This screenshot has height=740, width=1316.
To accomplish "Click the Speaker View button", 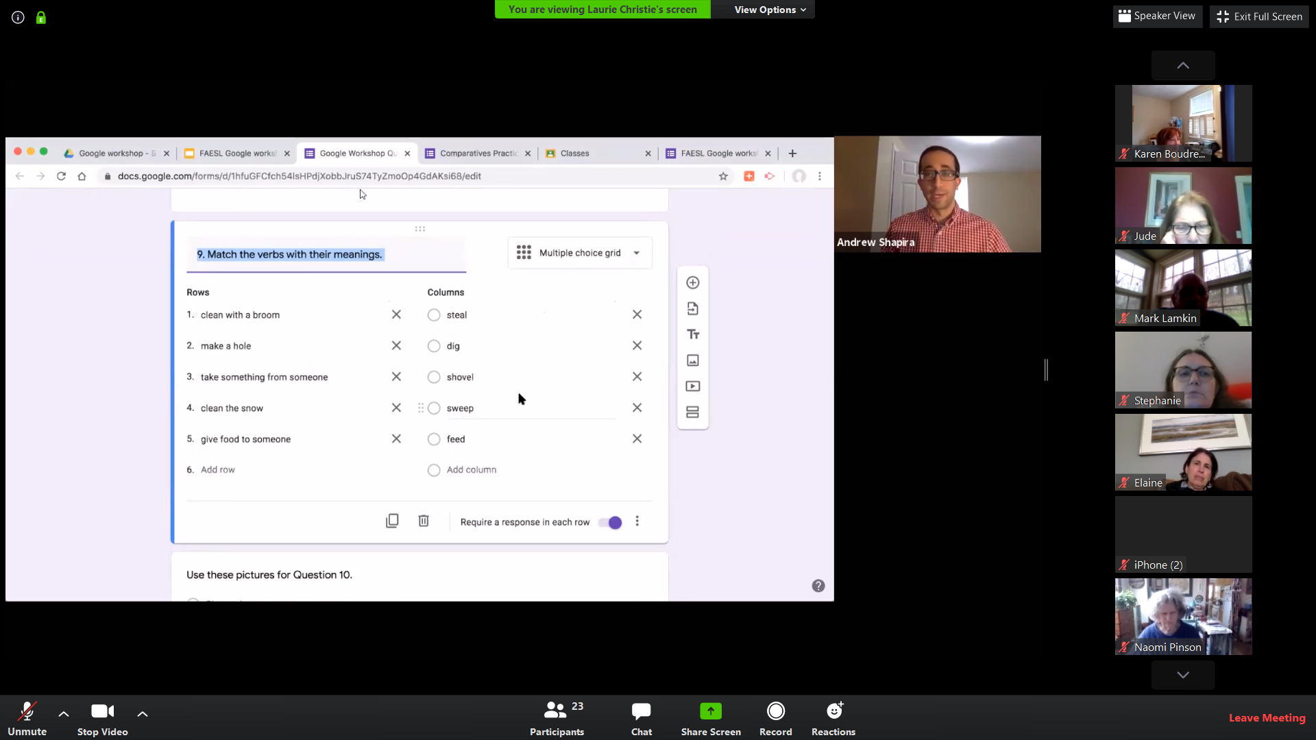I will (x=1156, y=16).
